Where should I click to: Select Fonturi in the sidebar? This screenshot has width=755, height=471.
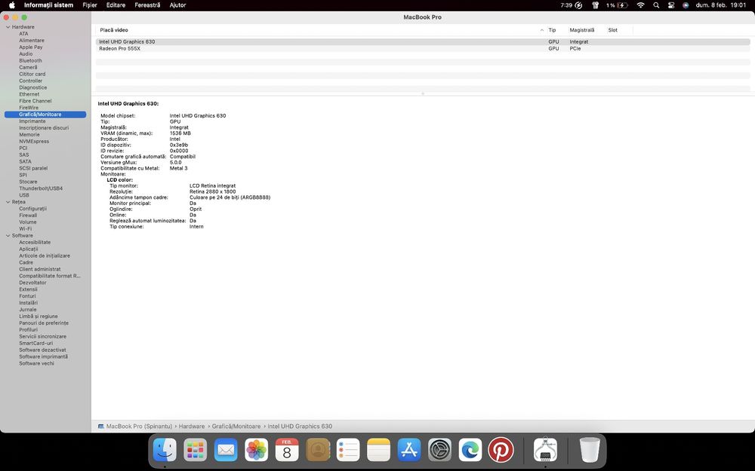coord(27,296)
